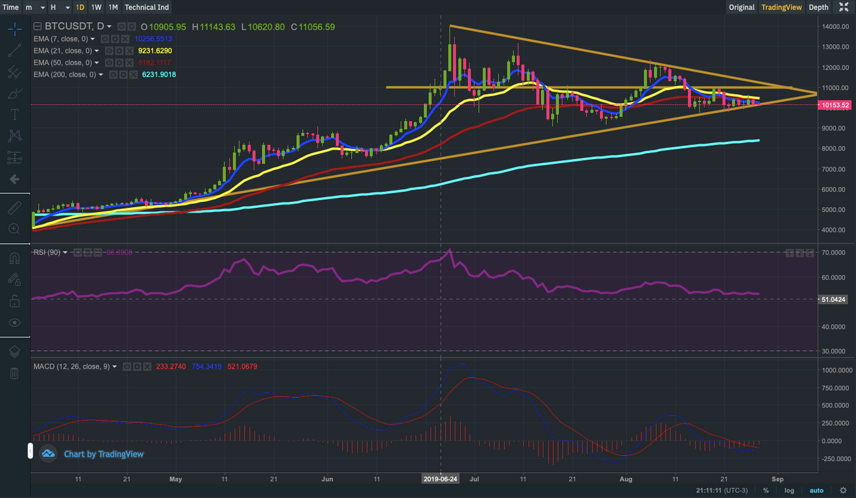
Task: Toggle auto scale button
Action: pyautogui.click(x=817, y=491)
